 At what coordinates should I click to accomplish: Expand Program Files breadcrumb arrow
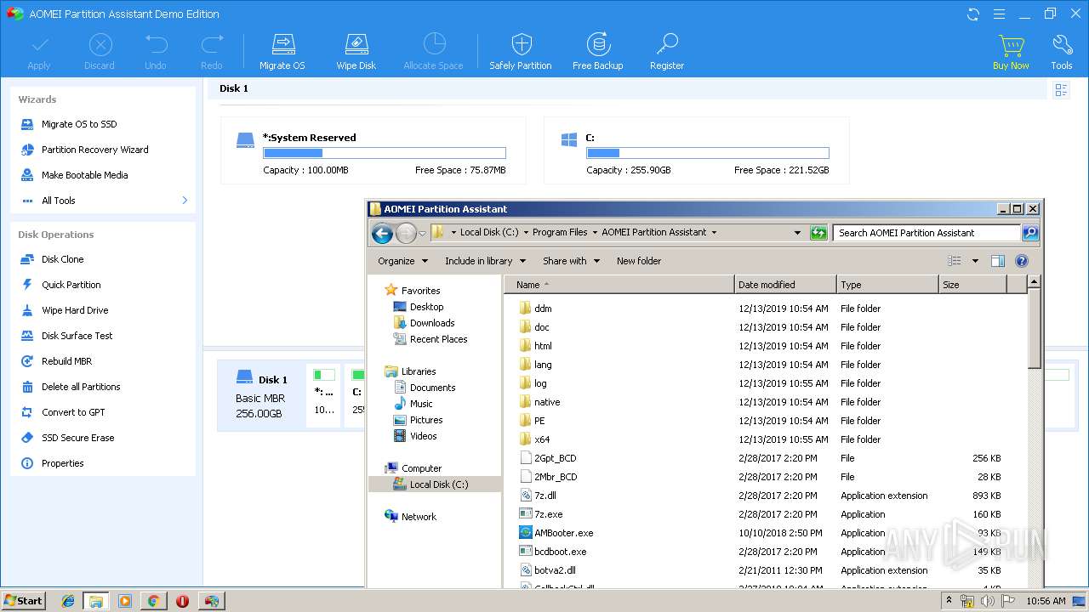pos(594,232)
